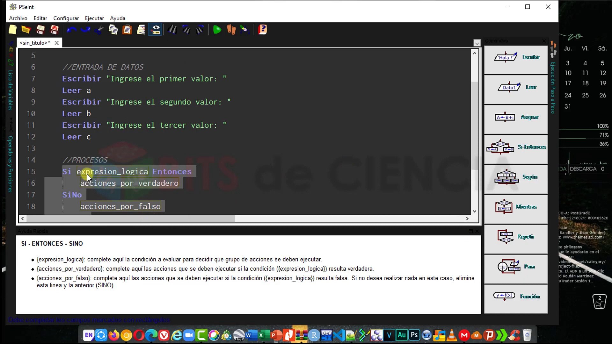The image size is (612, 344).
Task: Toggle the Lista de Variables side panel
Action: (11, 90)
